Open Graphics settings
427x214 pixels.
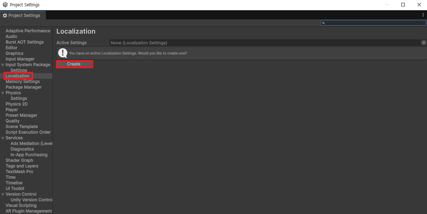(x=14, y=53)
